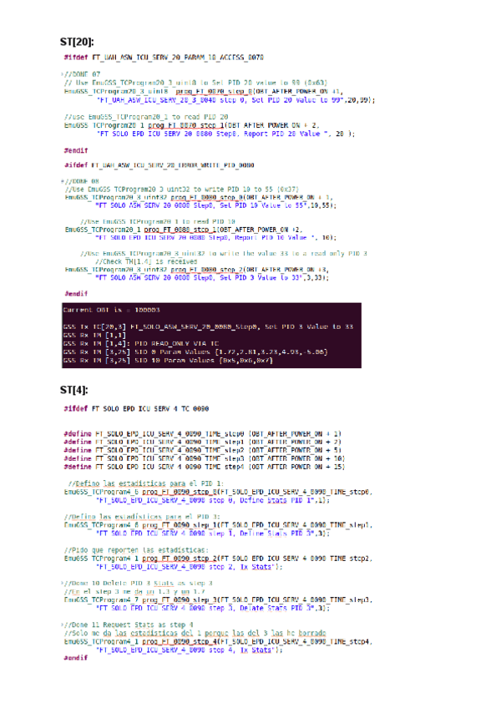Toggle fold arrow next to //Done 10 comment
This screenshot has height=708, width=501.
63,581
